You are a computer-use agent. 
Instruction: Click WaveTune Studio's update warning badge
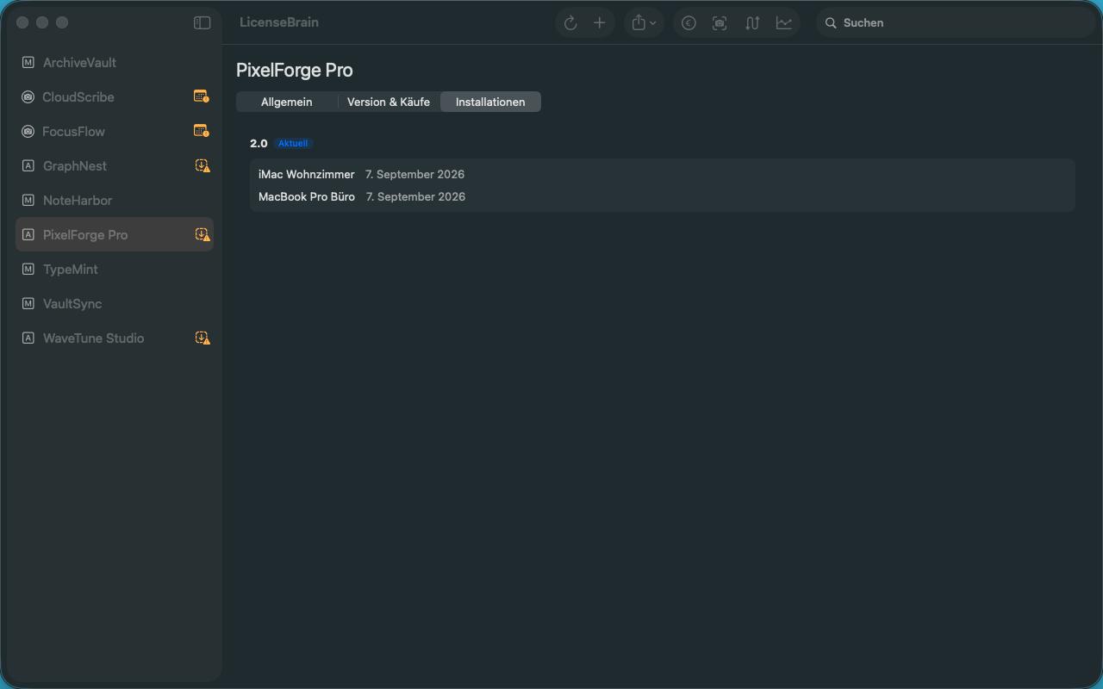click(203, 338)
